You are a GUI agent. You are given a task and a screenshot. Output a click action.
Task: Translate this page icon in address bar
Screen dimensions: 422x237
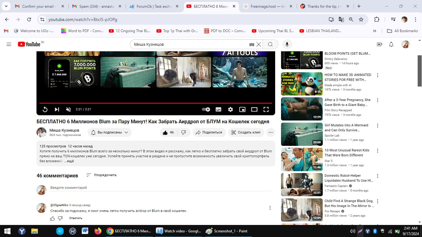click(x=341, y=19)
